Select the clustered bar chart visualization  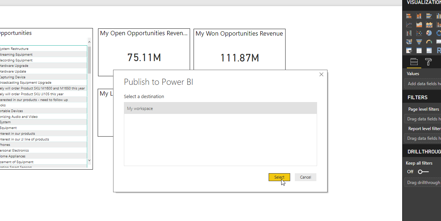click(429, 16)
